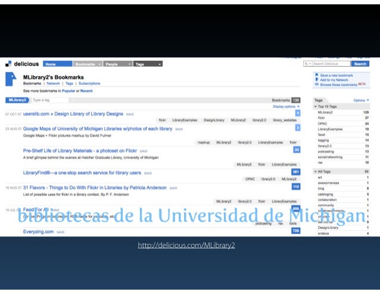Click the Type a tag field
The height and width of the screenshot is (294, 380).
(49, 100)
